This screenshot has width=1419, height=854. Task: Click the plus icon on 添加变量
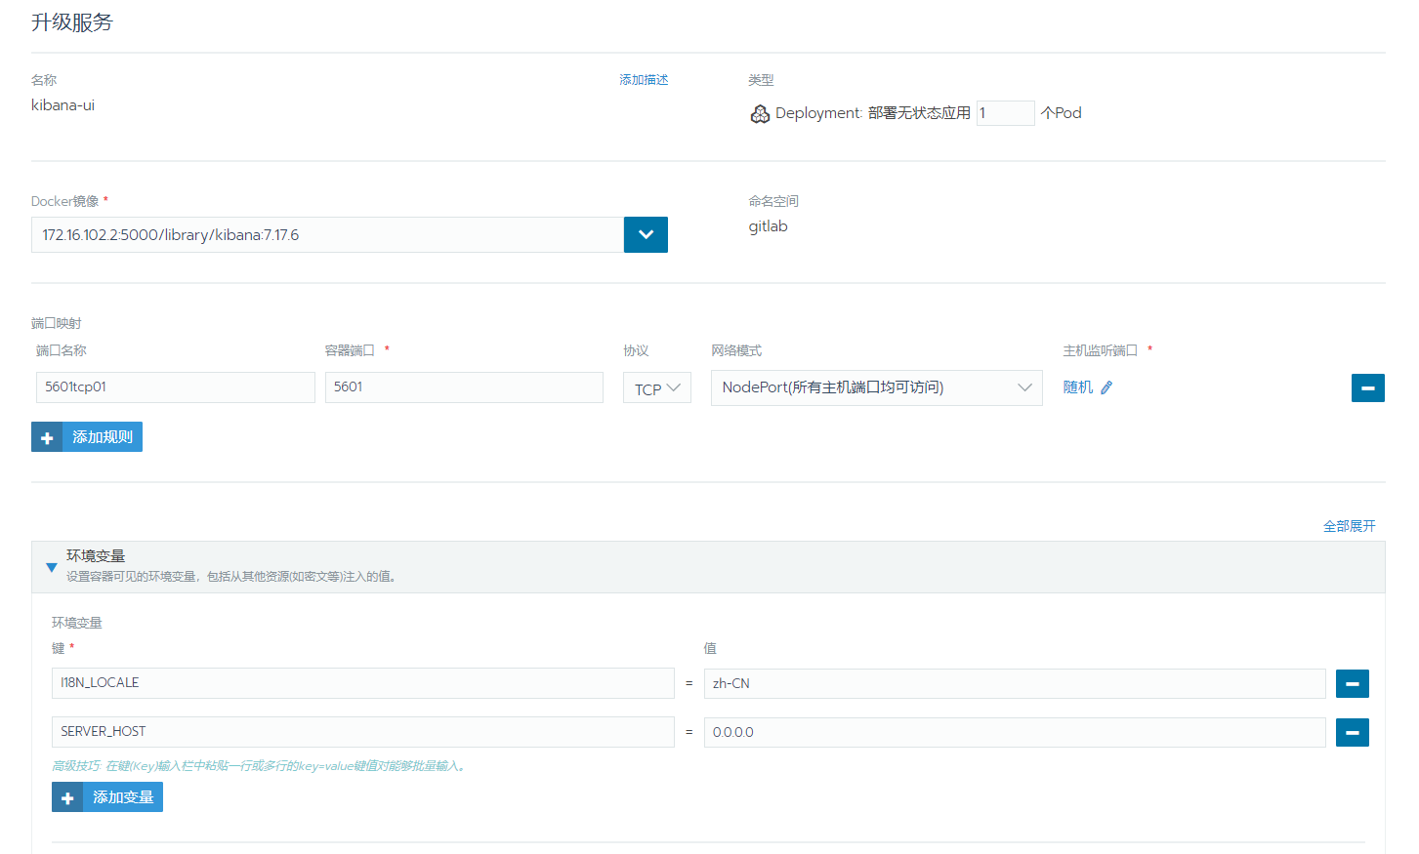67,797
